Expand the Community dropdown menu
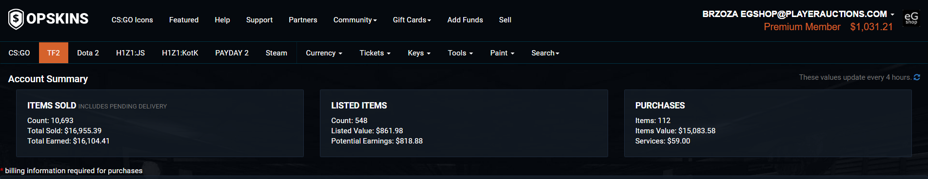 [x=355, y=20]
